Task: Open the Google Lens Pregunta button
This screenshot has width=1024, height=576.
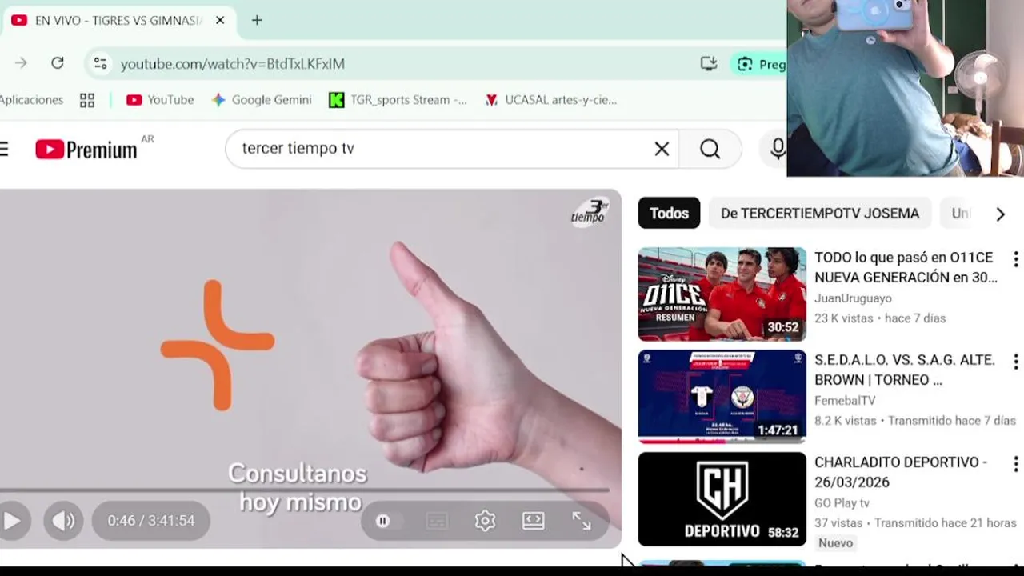Action: click(760, 64)
